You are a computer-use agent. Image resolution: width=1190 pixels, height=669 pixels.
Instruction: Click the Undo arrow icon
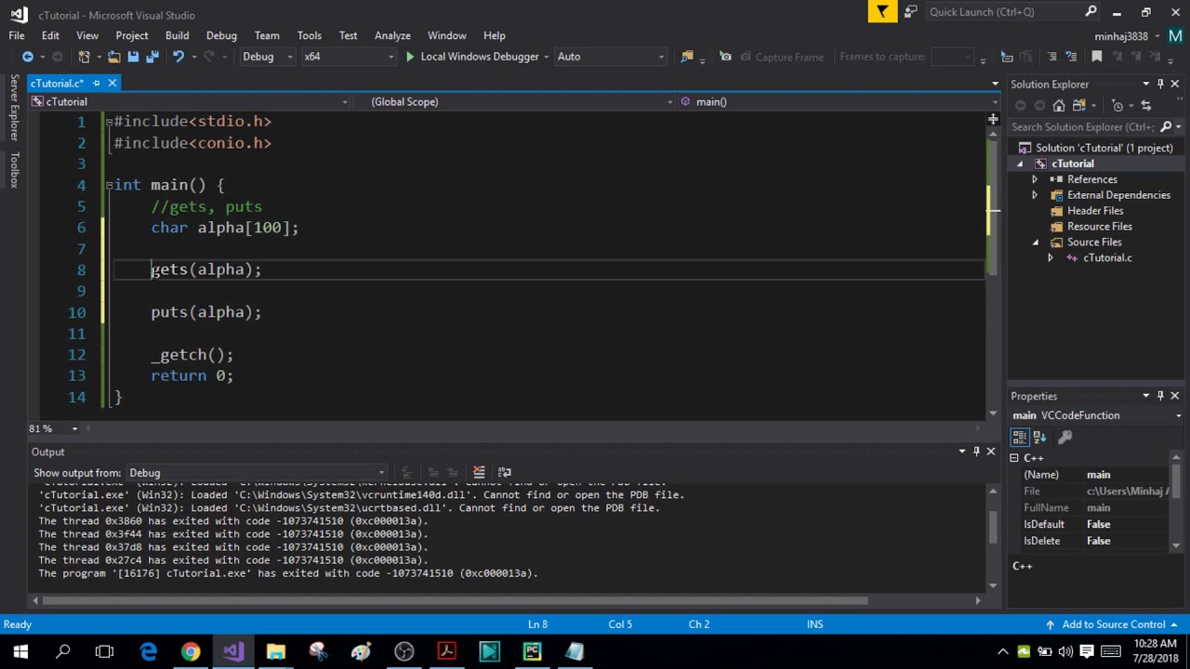pyautogui.click(x=178, y=57)
